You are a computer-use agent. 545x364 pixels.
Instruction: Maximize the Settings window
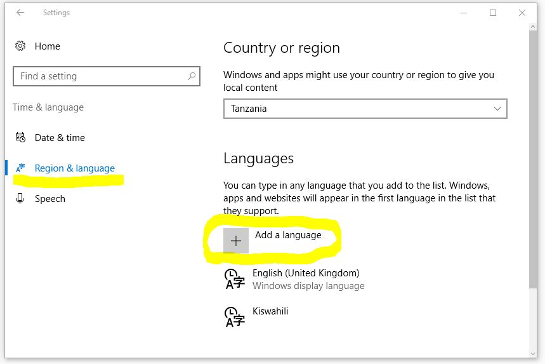[x=493, y=13]
